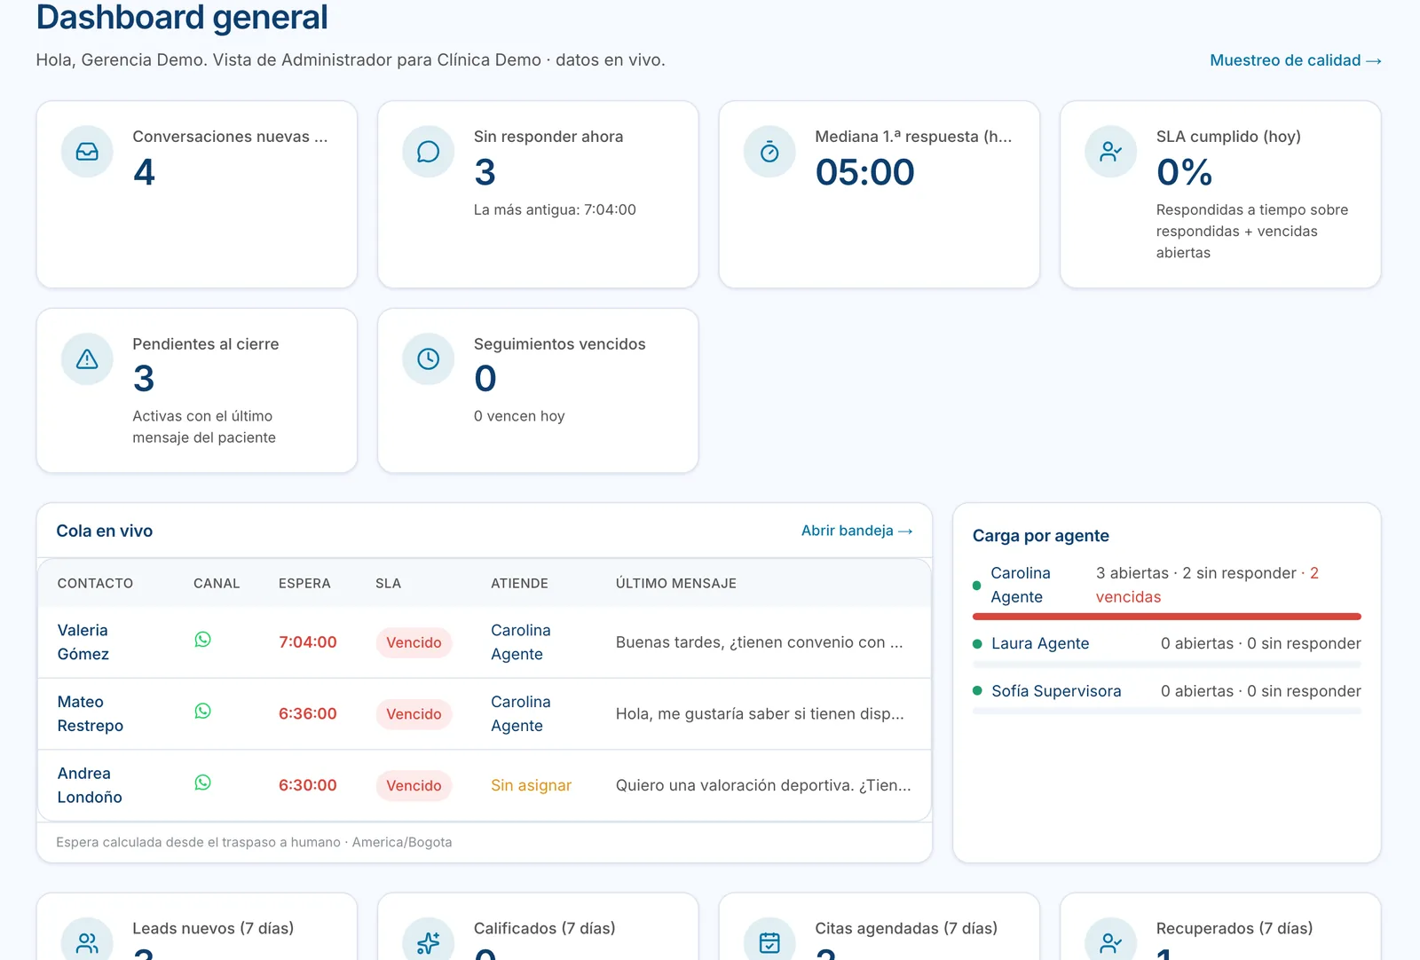This screenshot has height=960, width=1420.
Task: Click the WhatsApp icon in Mateo Restrepo row
Action: coord(203,712)
